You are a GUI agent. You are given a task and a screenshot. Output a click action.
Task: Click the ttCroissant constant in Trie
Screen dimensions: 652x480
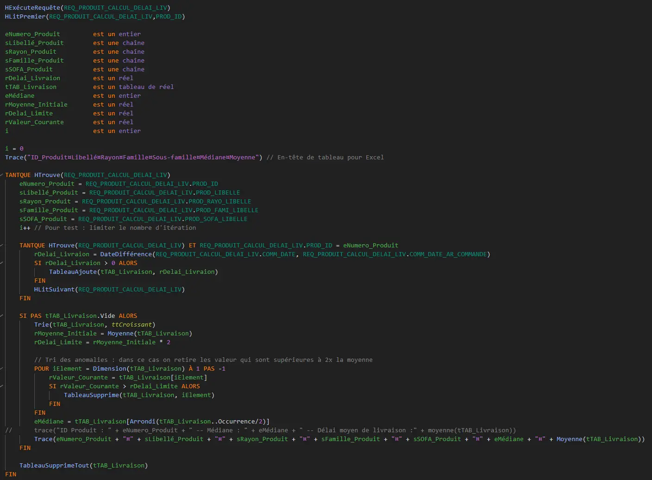click(x=132, y=324)
